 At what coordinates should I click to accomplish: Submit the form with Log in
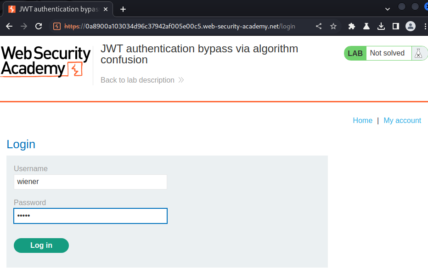pos(41,246)
